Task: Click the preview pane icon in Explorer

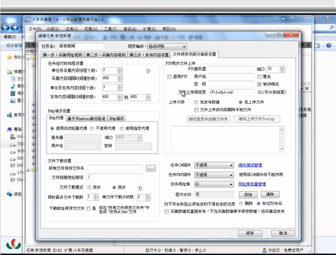Action: click(317, 46)
